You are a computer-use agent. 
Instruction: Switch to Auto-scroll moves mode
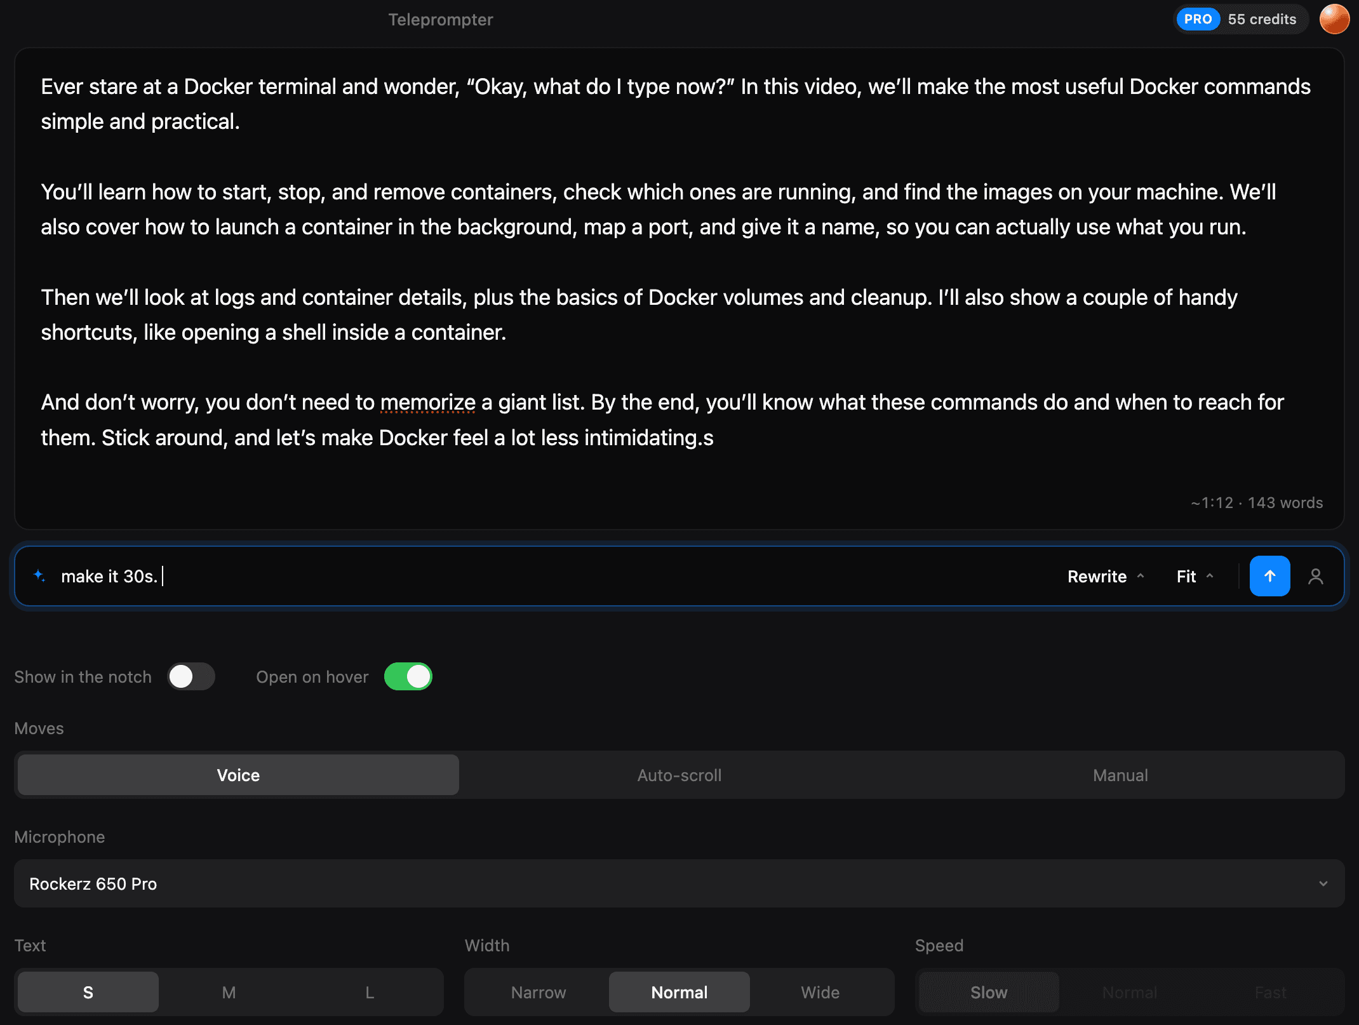(679, 775)
